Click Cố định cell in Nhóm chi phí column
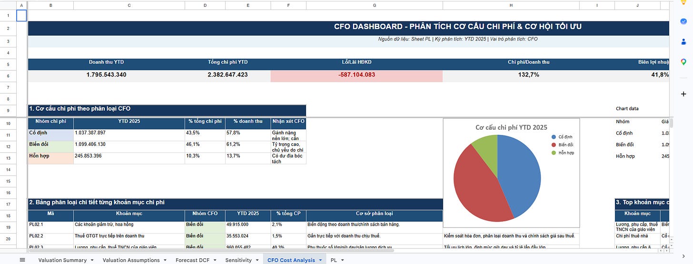 [x=51, y=135]
